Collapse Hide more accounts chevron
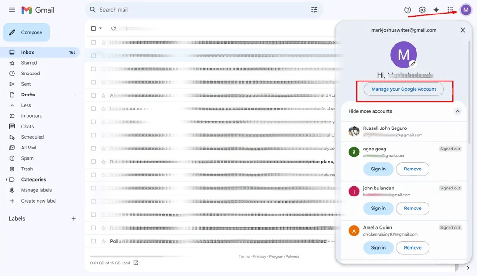 pyautogui.click(x=457, y=111)
